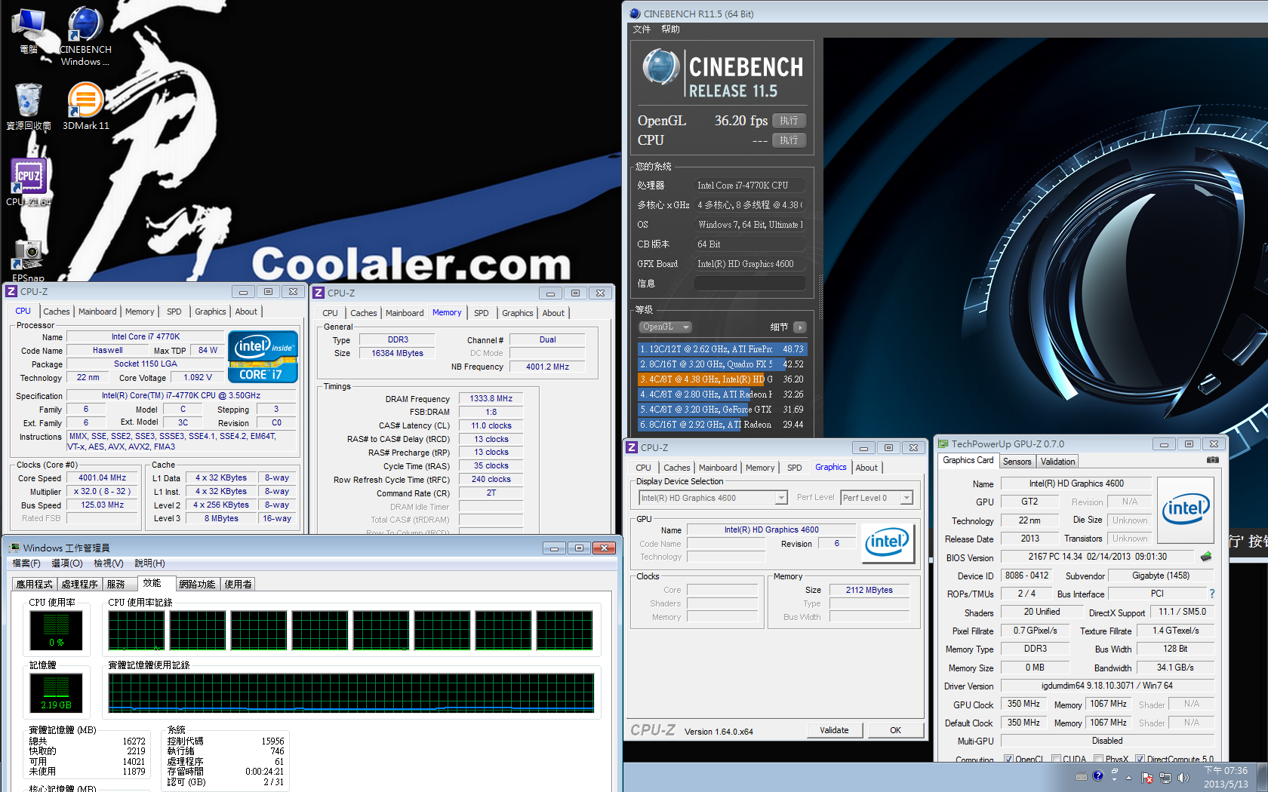Run the OpenGL test with 执行 button

coord(789,121)
